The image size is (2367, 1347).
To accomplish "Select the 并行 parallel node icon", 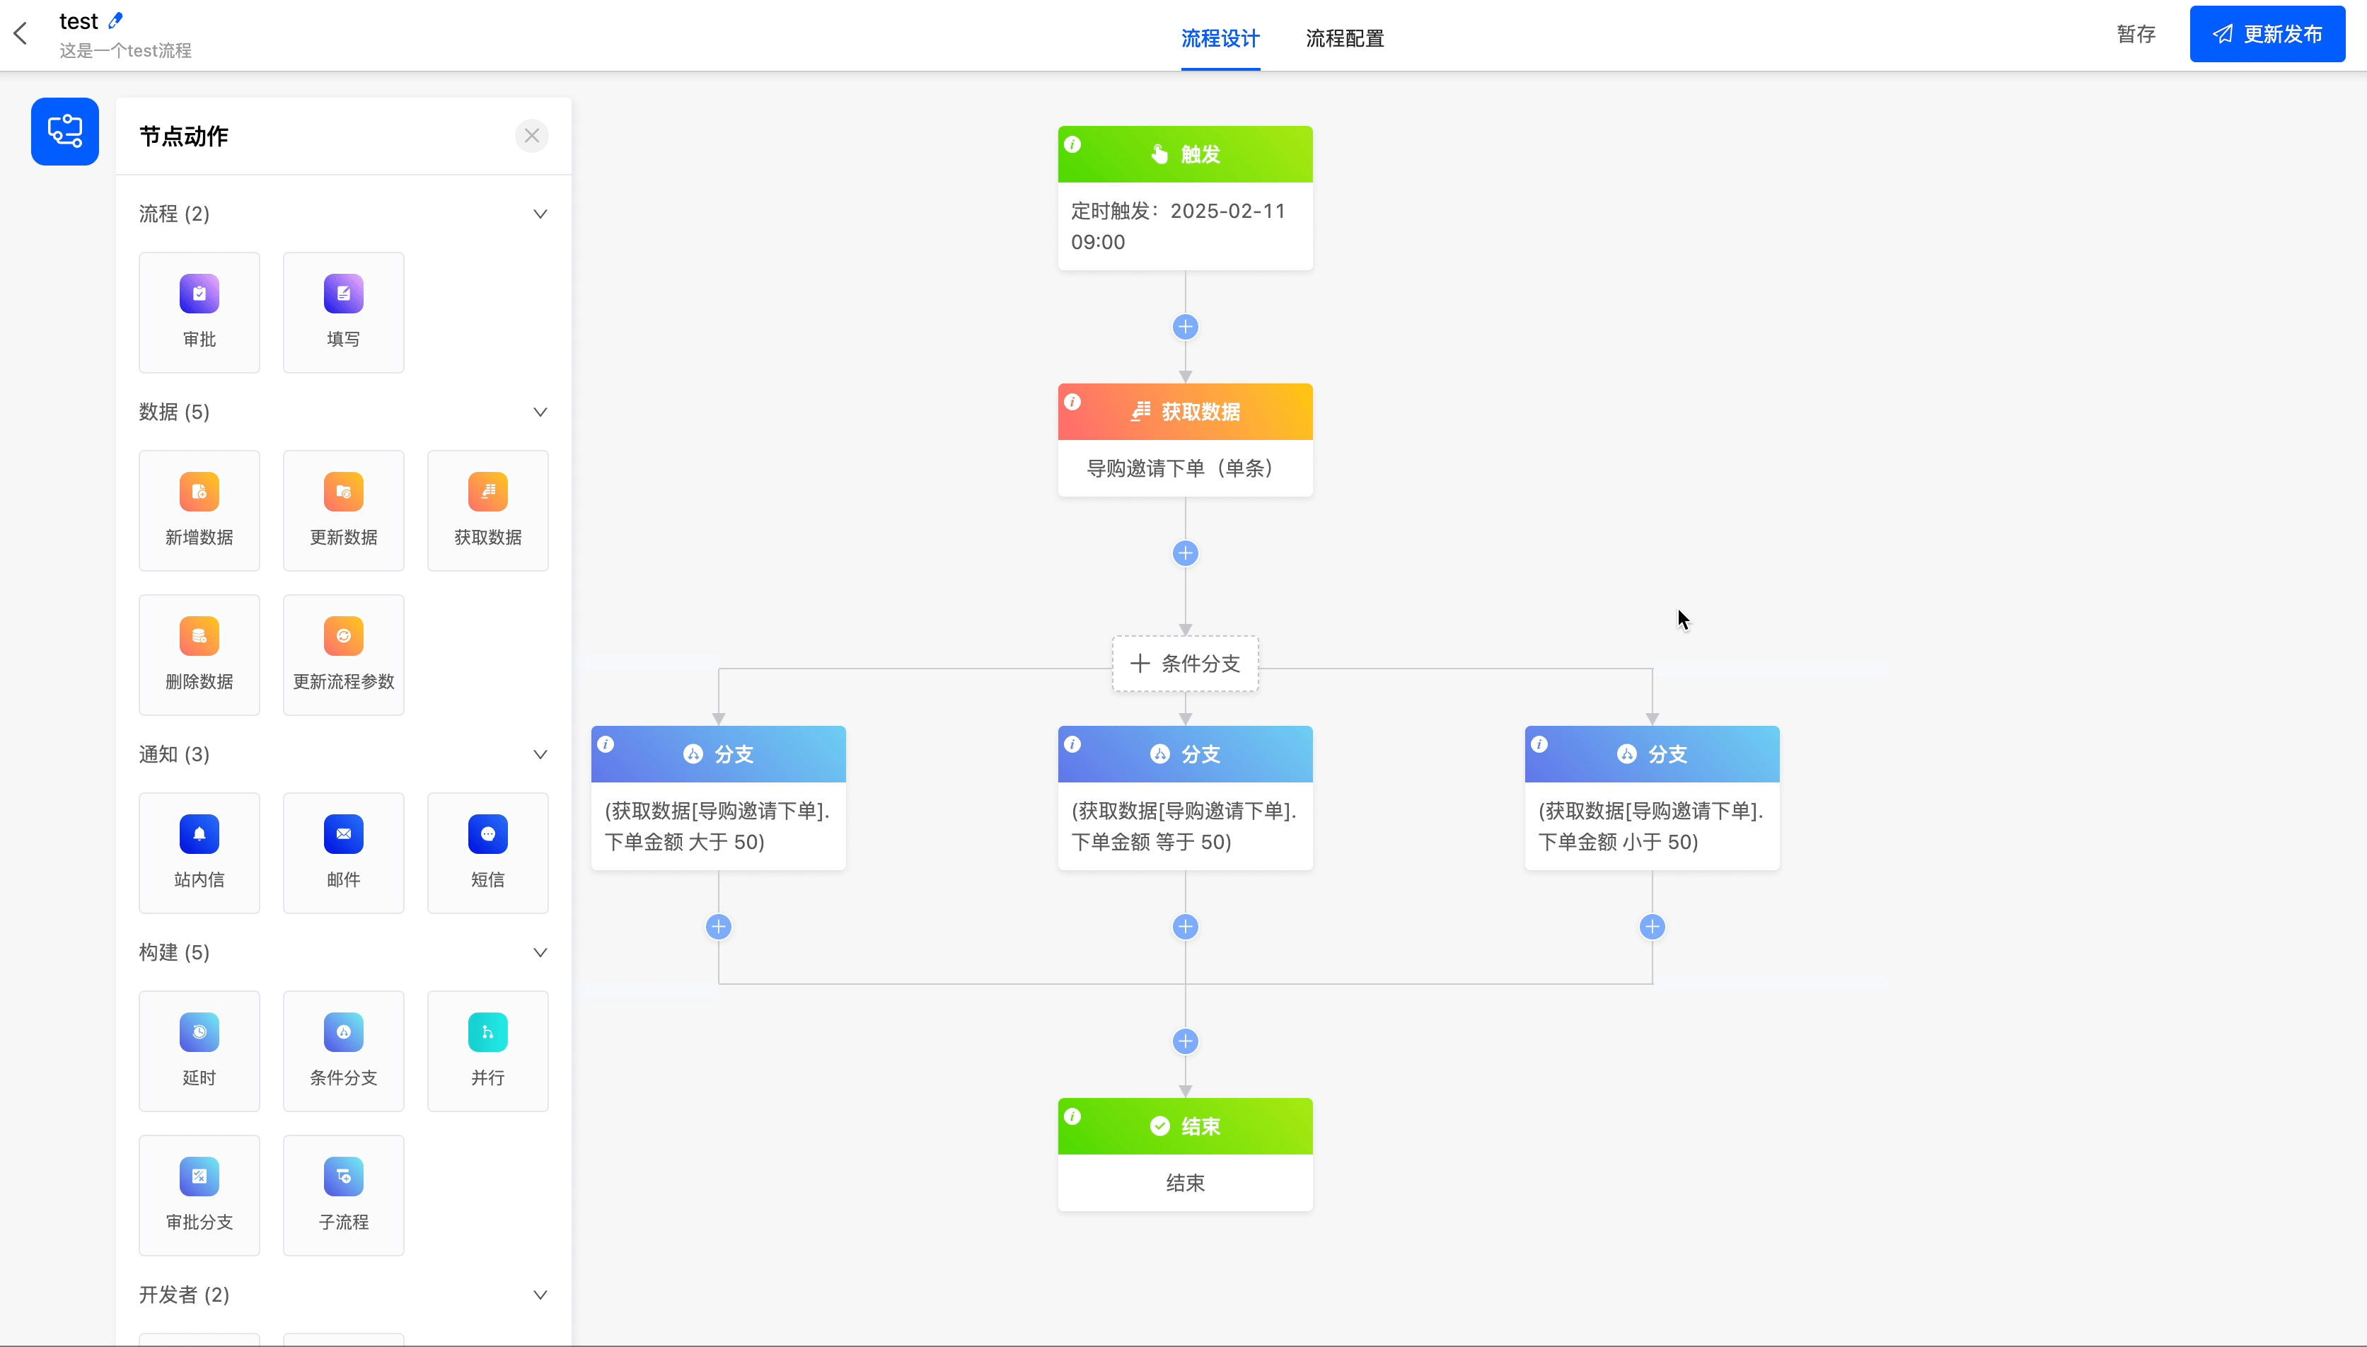I will pos(487,1032).
